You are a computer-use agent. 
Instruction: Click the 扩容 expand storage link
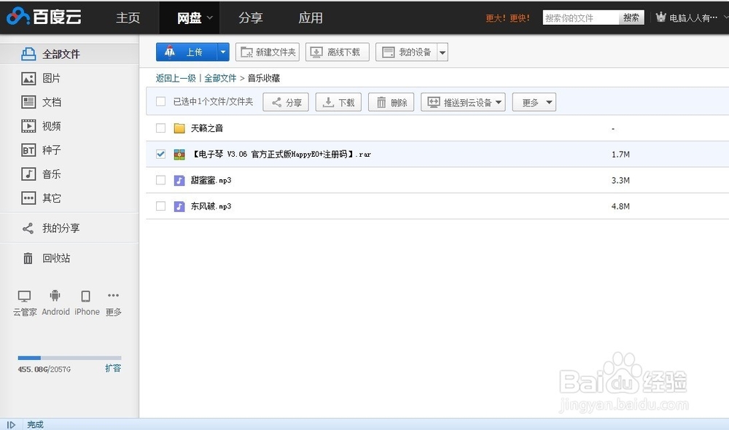point(113,368)
